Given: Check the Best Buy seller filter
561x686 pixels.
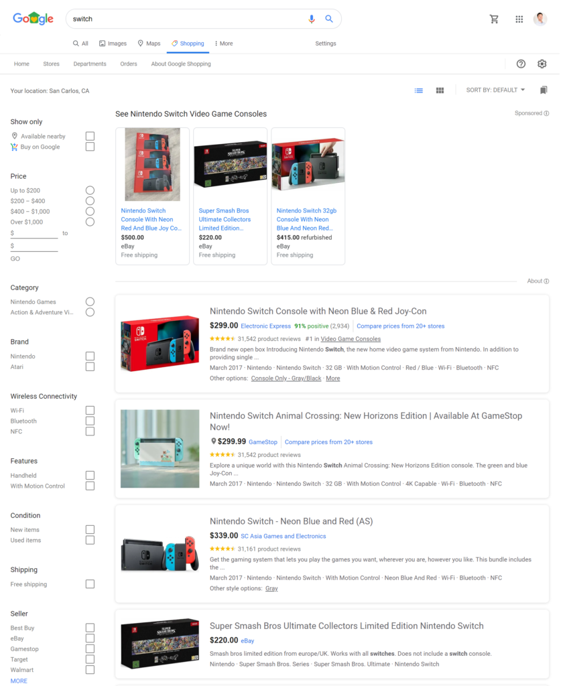Looking at the screenshot, I should pyautogui.click(x=90, y=628).
